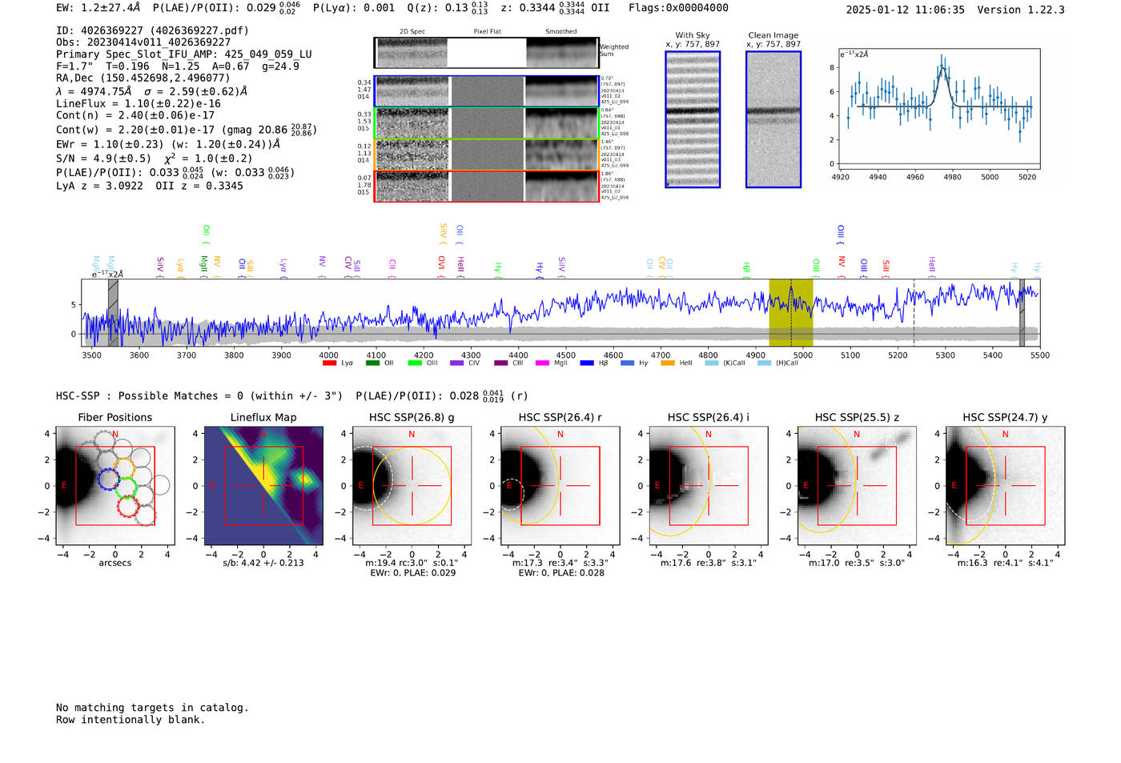The image size is (1121, 763).
Task: Select the orange-bordered fiber spectrum row
Action: (487, 155)
